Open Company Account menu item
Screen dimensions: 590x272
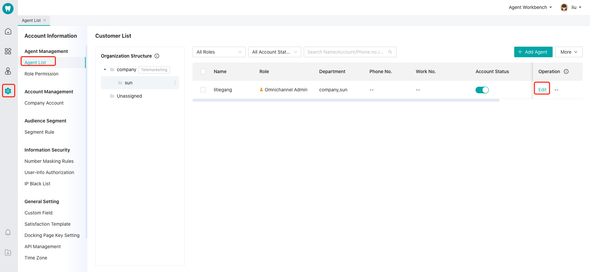click(x=44, y=103)
